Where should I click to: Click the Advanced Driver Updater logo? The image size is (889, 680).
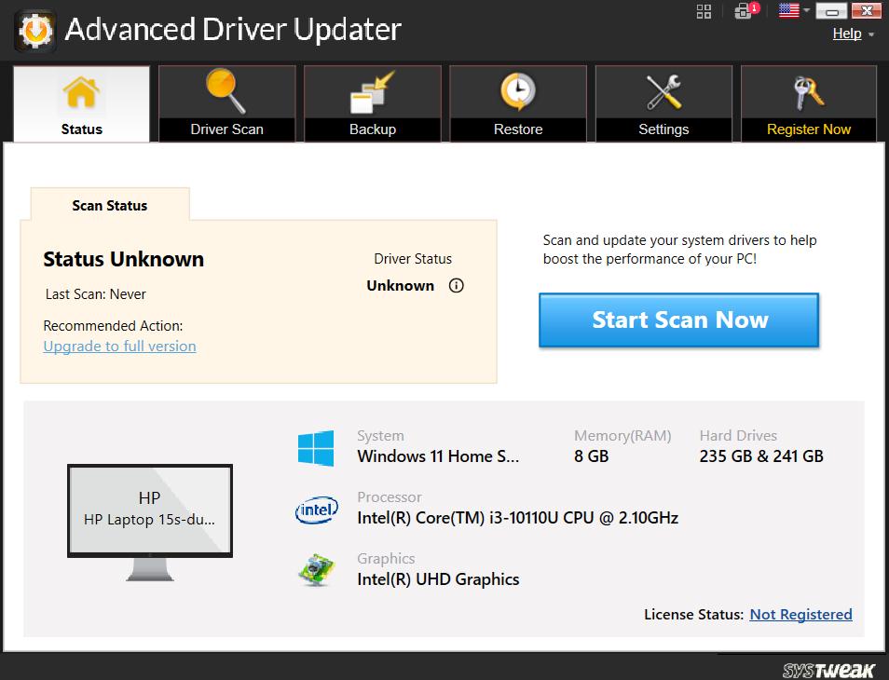coord(34,31)
